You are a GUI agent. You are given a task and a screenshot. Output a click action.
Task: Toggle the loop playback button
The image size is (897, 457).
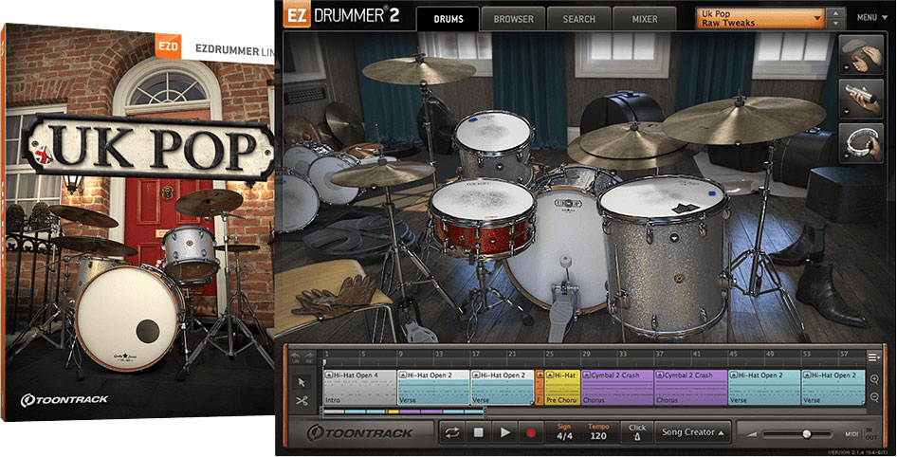[452, 433]
